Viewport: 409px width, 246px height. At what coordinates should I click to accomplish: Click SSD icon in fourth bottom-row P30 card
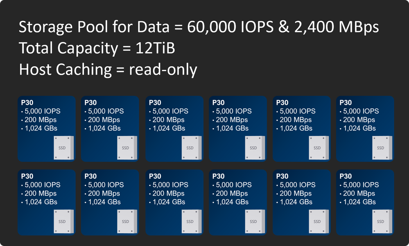(254, 221)
